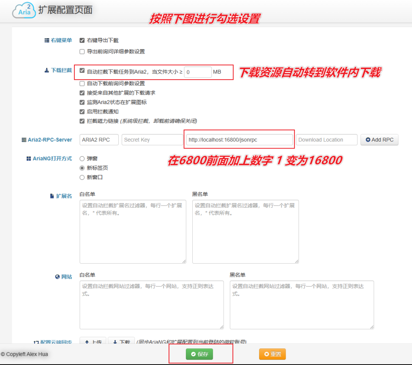This screenshot has width=412, height=365.
Task: Click the list icon beside 右键菜单
Action: tap(47, 40)
